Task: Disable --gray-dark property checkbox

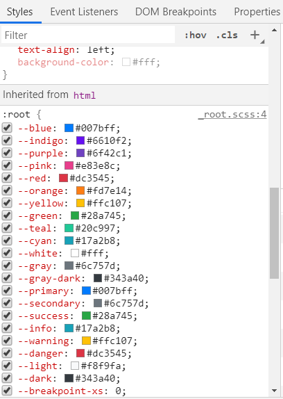Action: point(7,278)
